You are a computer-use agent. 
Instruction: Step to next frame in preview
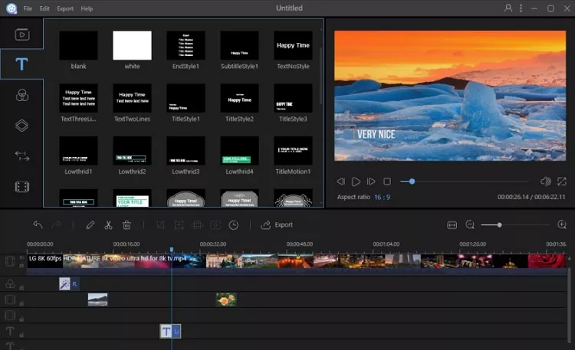(371, 182)
